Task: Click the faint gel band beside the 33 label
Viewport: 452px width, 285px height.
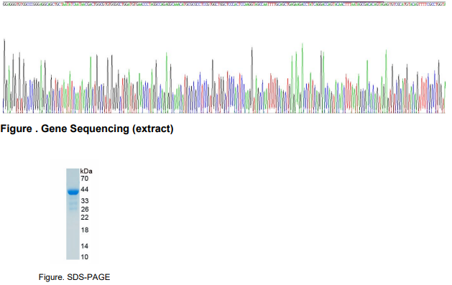Action: (73, 202)
